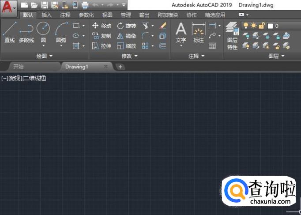The height and width of the screenshot is (215, 301).
Task: Select the Line (直线) tool
Action: pyautogui.click(x=10, y=32)
